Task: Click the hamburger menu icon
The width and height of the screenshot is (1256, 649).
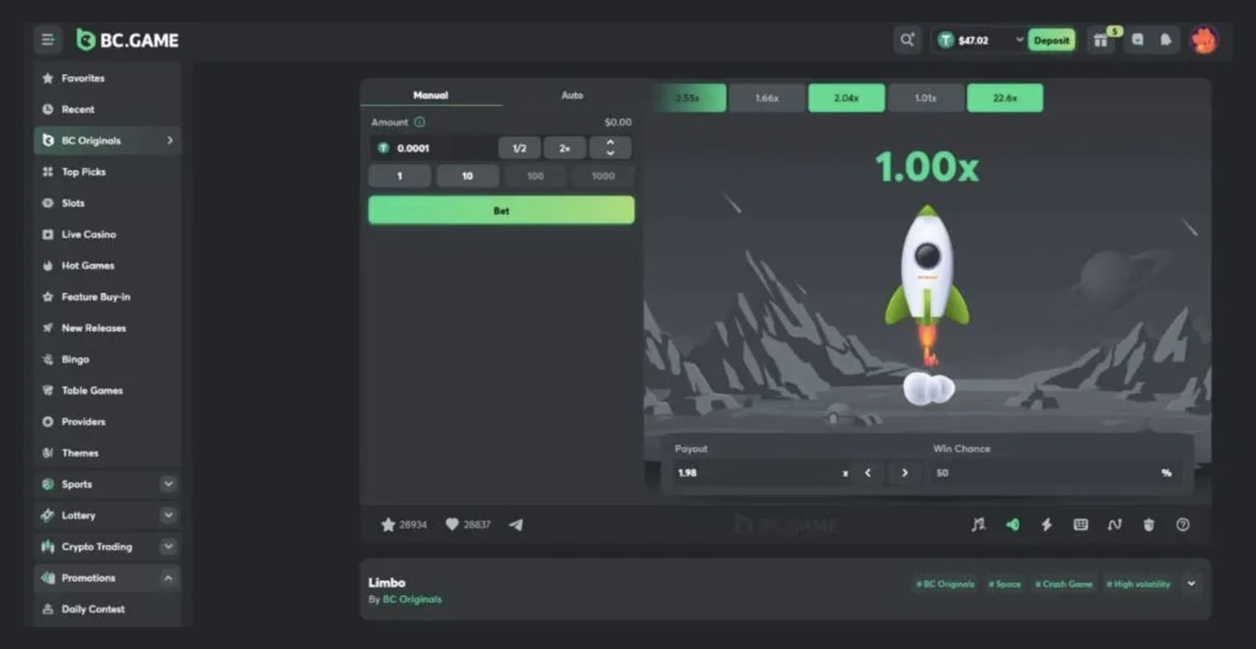Action: [48, 40]
